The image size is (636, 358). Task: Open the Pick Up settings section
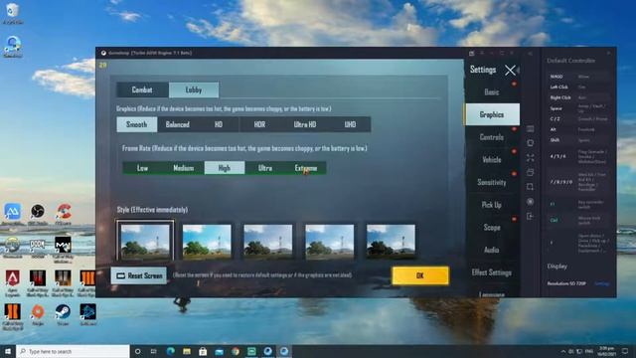(x=492, y=205)
